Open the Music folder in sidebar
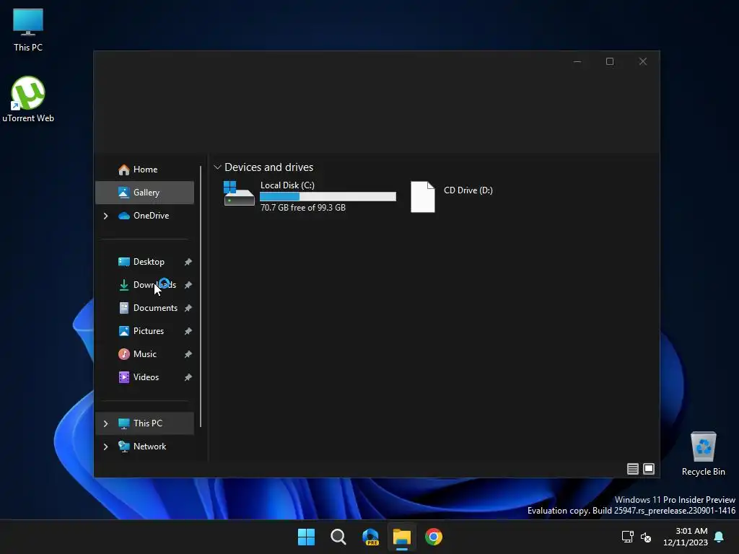 pos(144,353)
